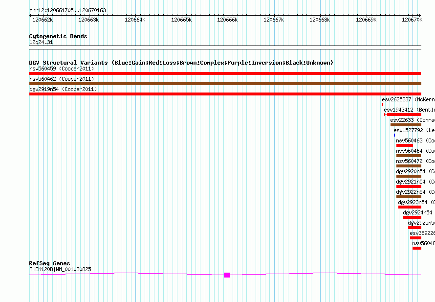Click the chr12:120661705..120670163 coordinates label

tap(67, 10)
